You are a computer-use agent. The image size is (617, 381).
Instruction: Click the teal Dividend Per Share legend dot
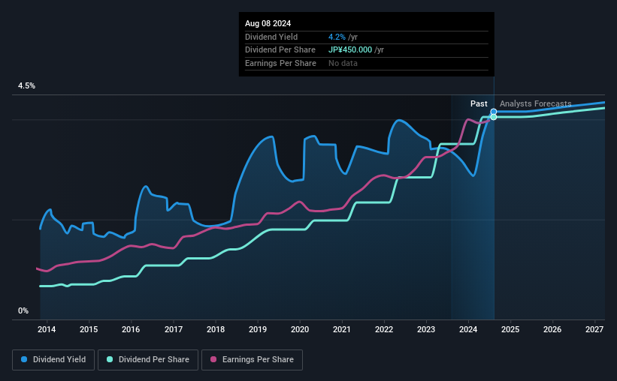[x=110, y=359]
